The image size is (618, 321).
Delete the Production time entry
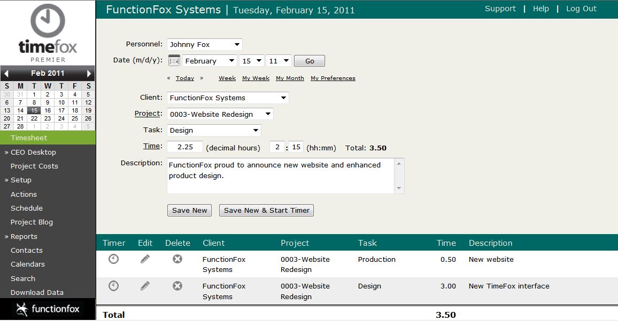coord(177,259)
